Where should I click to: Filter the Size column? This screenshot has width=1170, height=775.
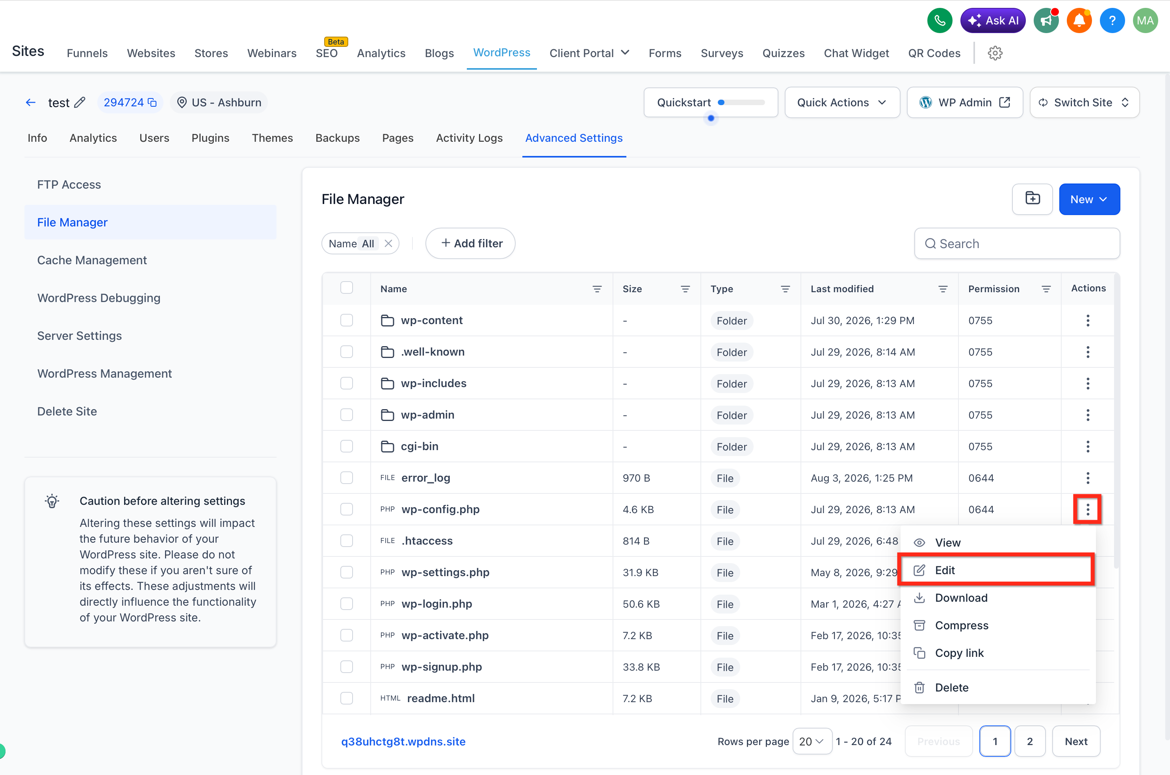click(685, 289)
